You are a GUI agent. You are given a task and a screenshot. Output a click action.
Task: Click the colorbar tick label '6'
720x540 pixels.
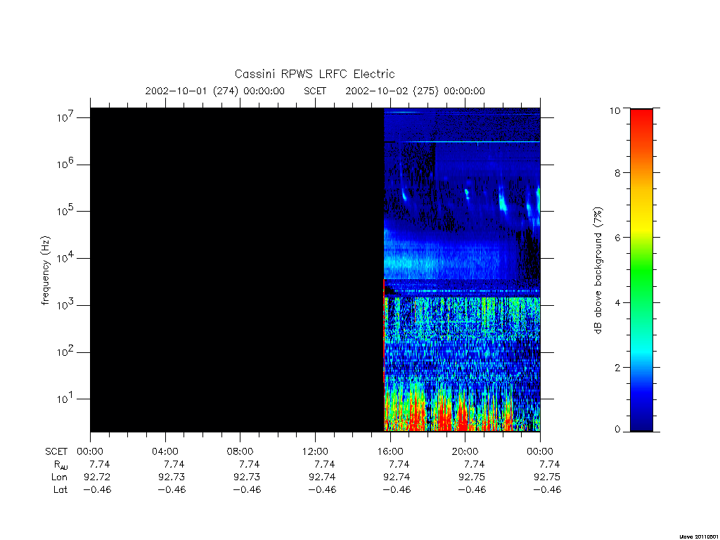617,238
